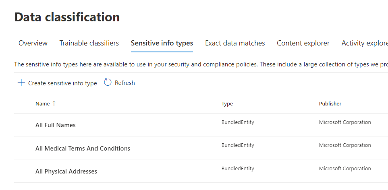Click the Create sensitive info type text
This screenshot has width=388, height=190.
point(62,83)
